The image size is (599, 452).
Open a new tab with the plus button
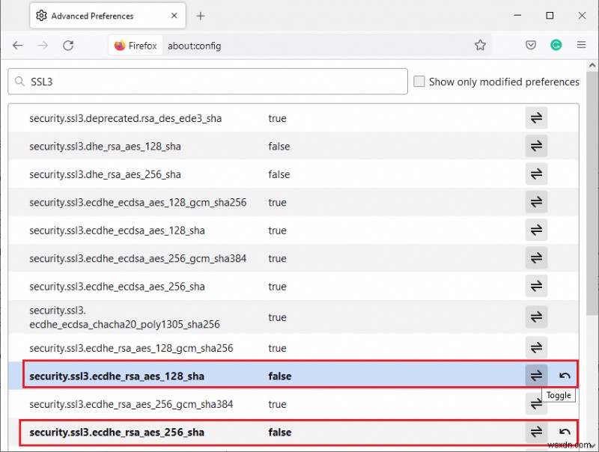[x=201, y=16]
